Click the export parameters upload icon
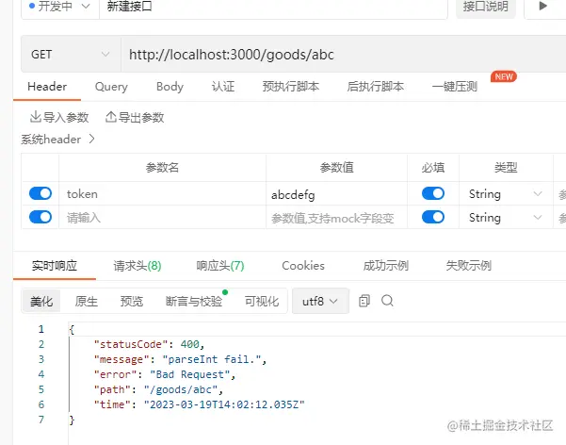 111,117
